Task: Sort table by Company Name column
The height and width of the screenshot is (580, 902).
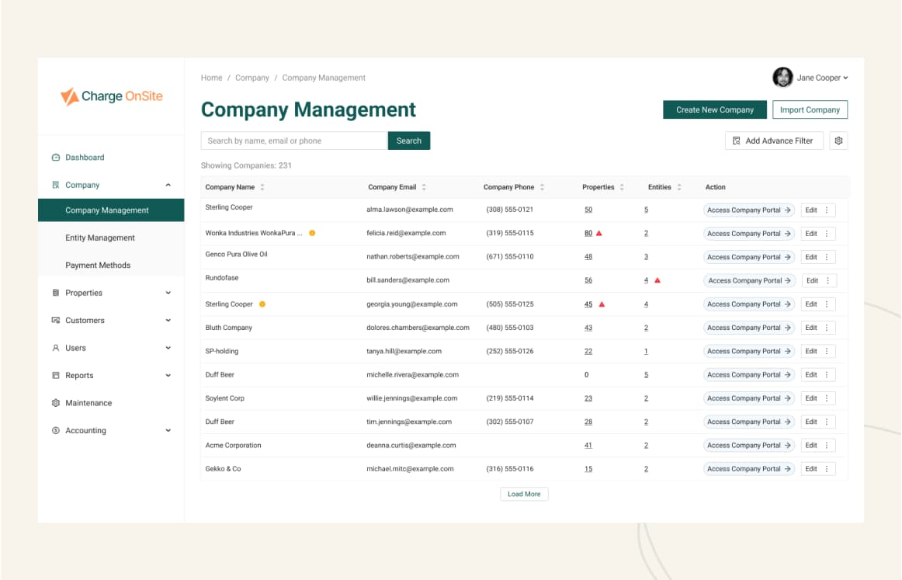Action: (262, 187)
